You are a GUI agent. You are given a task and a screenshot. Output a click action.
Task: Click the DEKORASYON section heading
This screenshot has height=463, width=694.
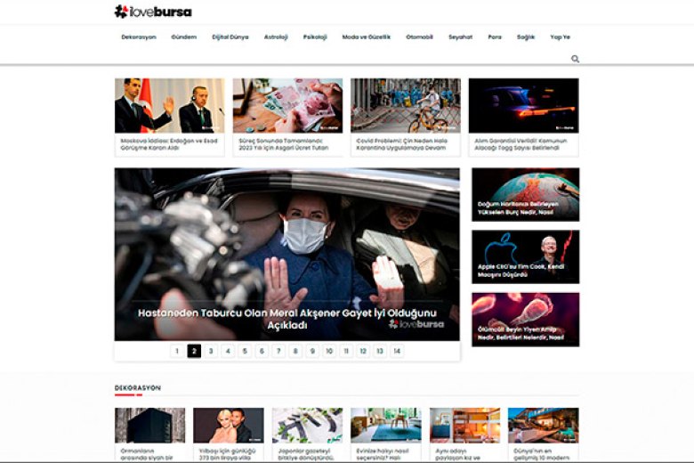tap(138, 387)
